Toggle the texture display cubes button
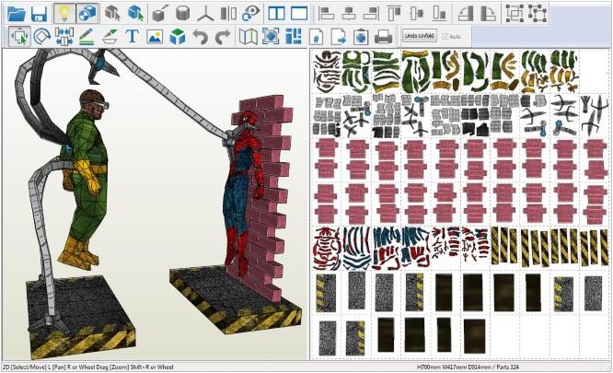This screenshot has height=373, width=613. (87, 14)
